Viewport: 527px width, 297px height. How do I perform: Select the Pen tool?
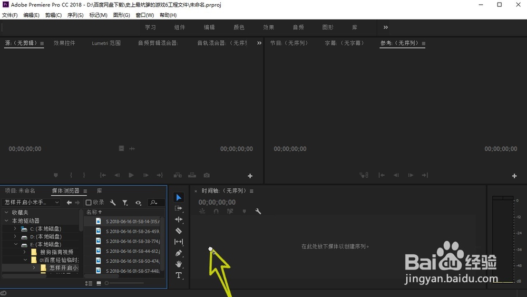tap(179, 253)
